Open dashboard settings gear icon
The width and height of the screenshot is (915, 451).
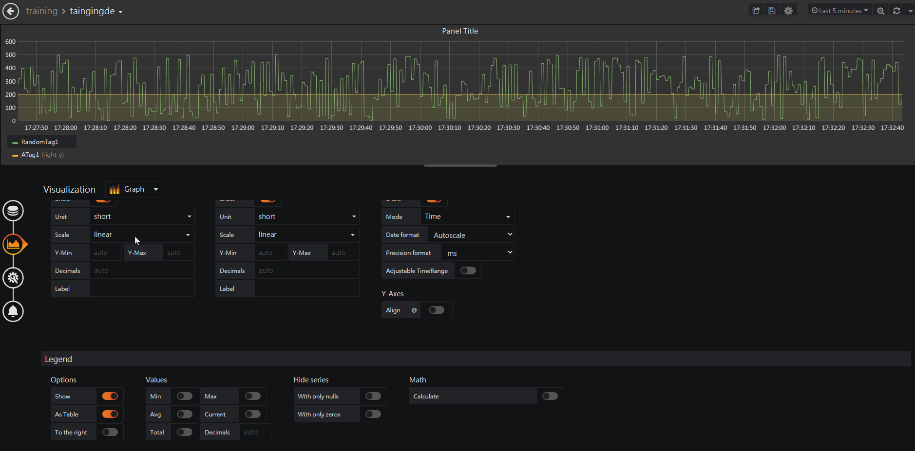click(x=788, y=11)
